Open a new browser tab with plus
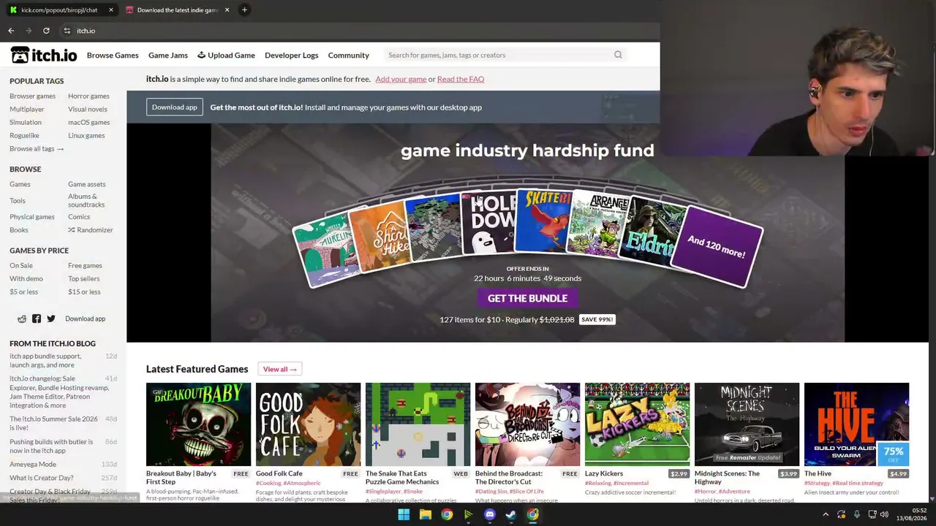Image resolution: width=936 pixels, height=526 pixels. (x=244, y=10)
